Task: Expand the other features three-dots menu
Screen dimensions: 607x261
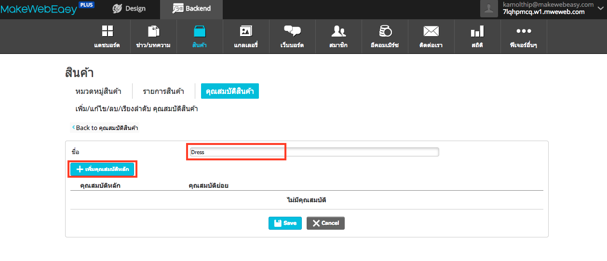Action: (524, 32)
